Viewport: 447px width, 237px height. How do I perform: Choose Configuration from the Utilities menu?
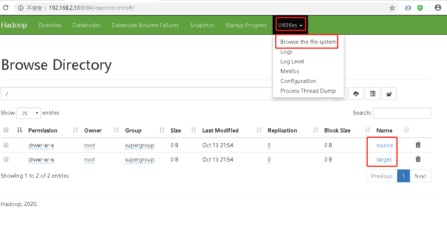[298, 81]
